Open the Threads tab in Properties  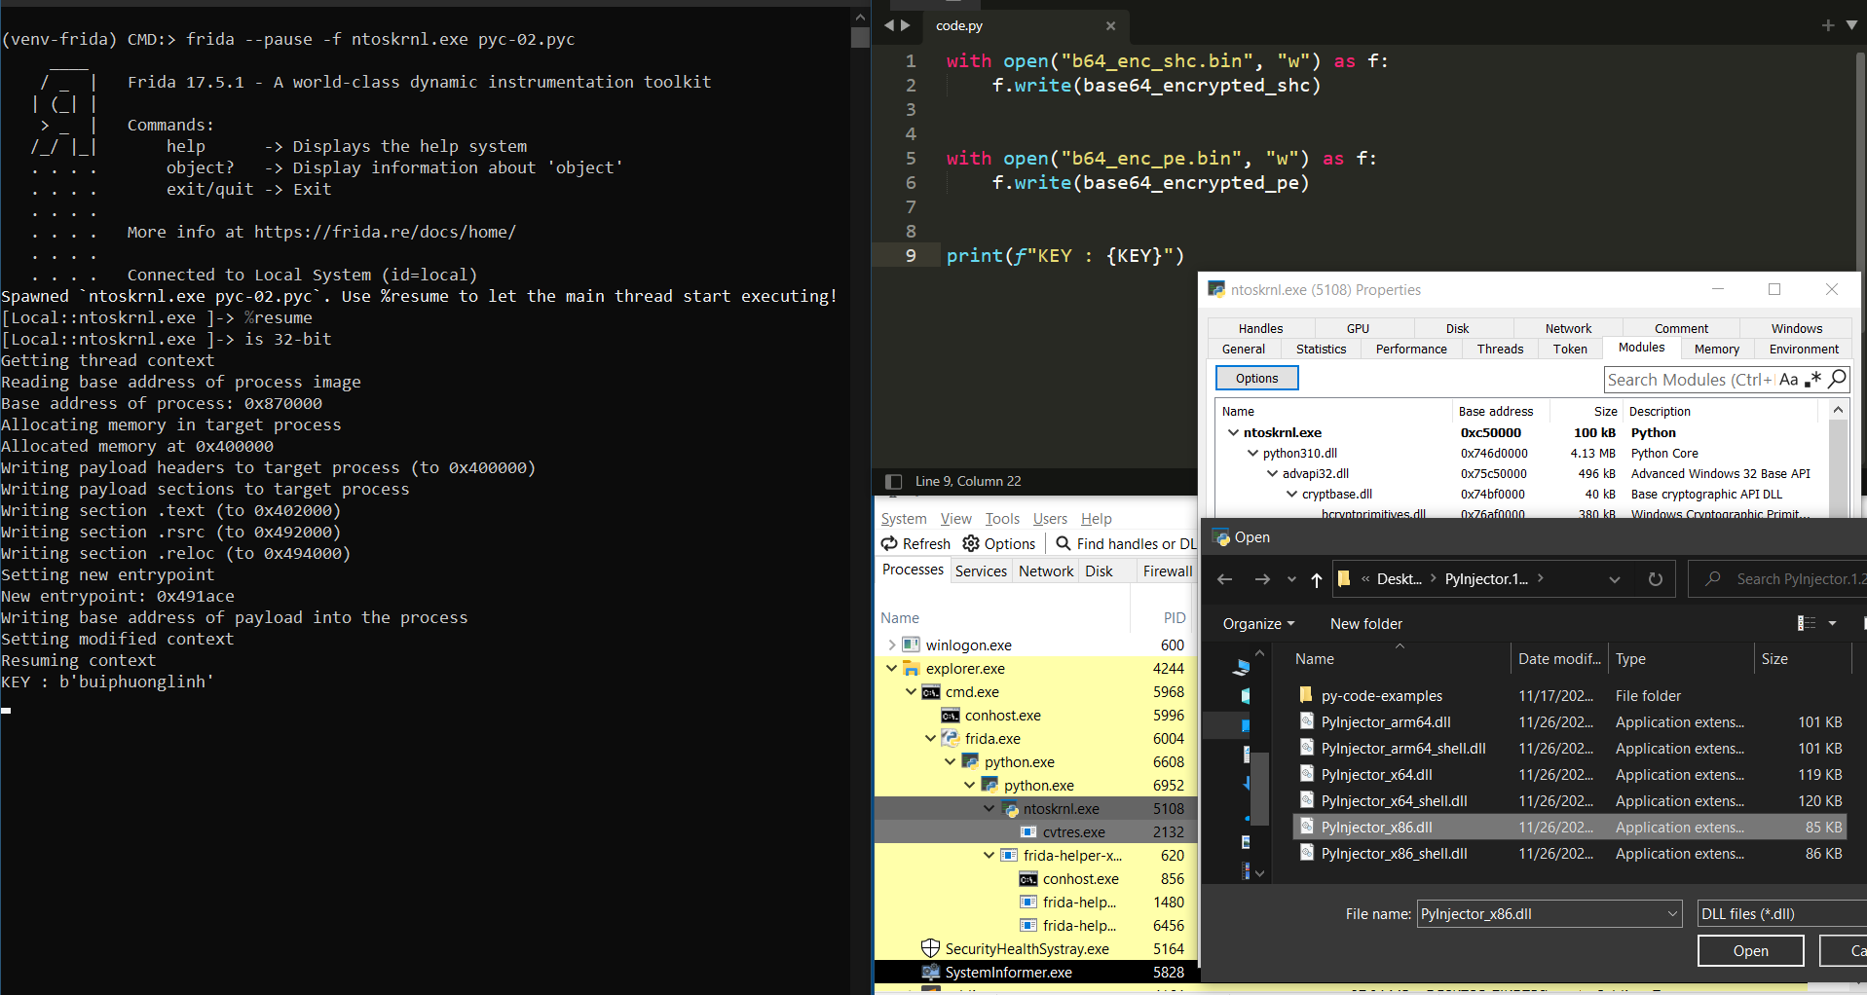tap(1500, 349)
